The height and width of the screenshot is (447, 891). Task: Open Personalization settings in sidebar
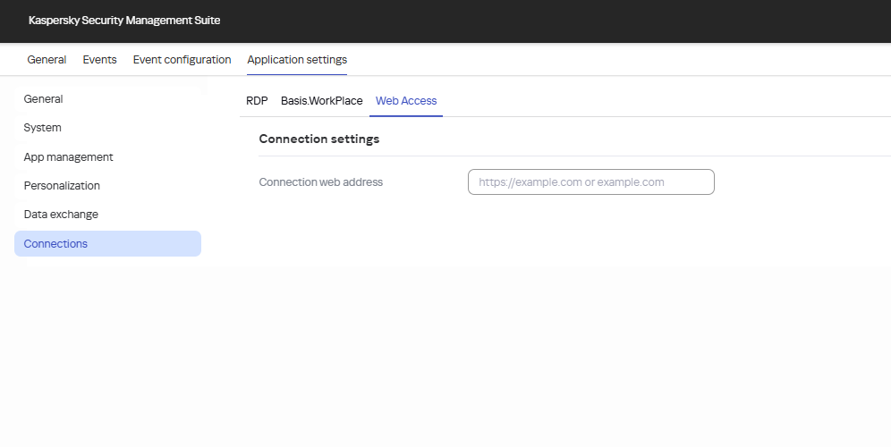[x=107, y=186]
